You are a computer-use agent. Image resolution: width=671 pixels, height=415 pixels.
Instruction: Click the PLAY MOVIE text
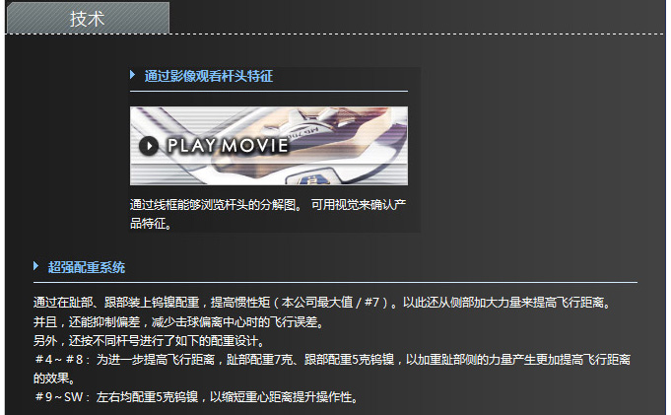point(228,146)
